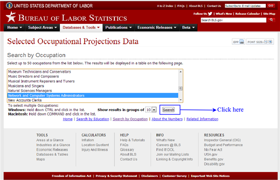Image resolution: width=280 pixels, height=180 pixels.
Task: Open Databases & Tables footer link
Action: point(52,154)
